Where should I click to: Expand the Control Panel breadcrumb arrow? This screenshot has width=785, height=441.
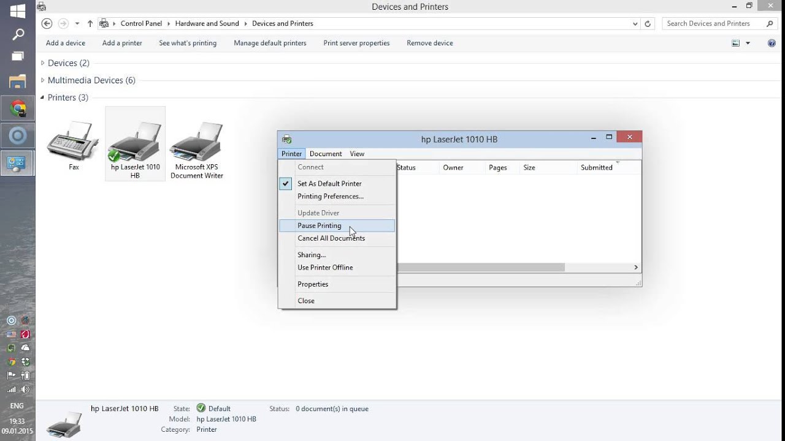click(x=169, y=23)
